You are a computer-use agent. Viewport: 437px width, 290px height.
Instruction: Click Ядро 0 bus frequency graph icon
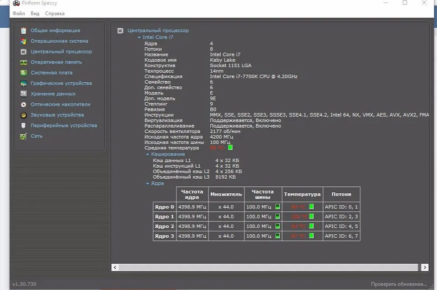click(x=278, y=206)
